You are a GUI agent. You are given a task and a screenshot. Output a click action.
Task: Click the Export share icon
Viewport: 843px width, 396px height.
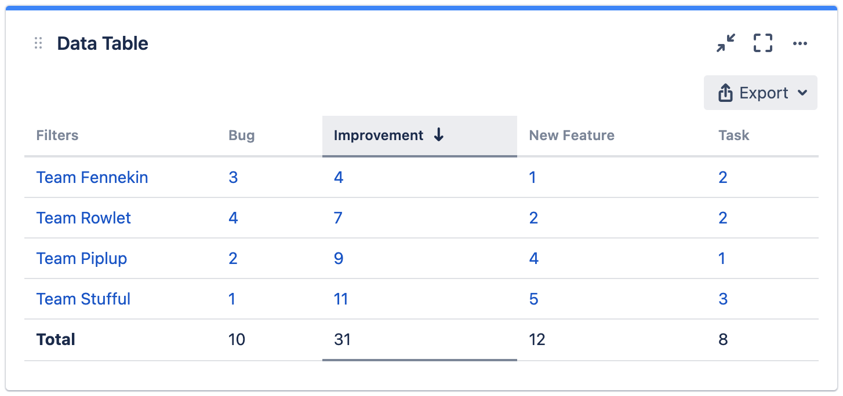coord(725,93)
